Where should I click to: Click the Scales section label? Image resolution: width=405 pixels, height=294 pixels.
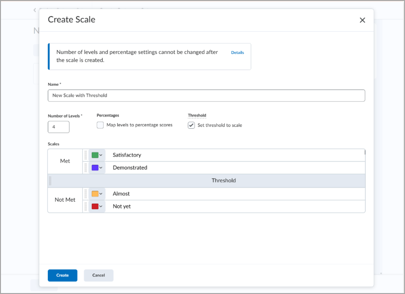[x=53, y=144]
